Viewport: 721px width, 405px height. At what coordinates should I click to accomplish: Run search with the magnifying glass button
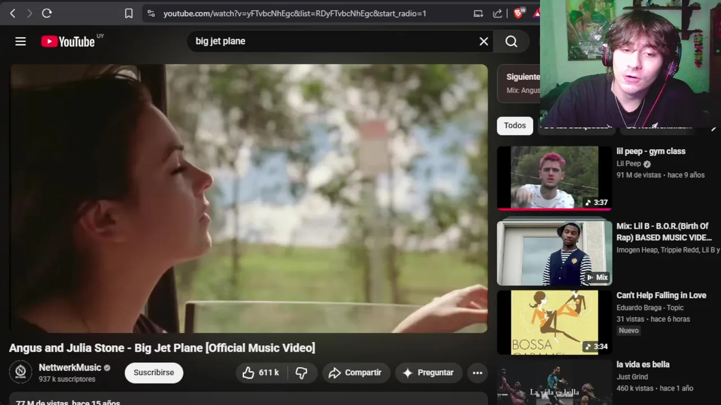point(511,41)
